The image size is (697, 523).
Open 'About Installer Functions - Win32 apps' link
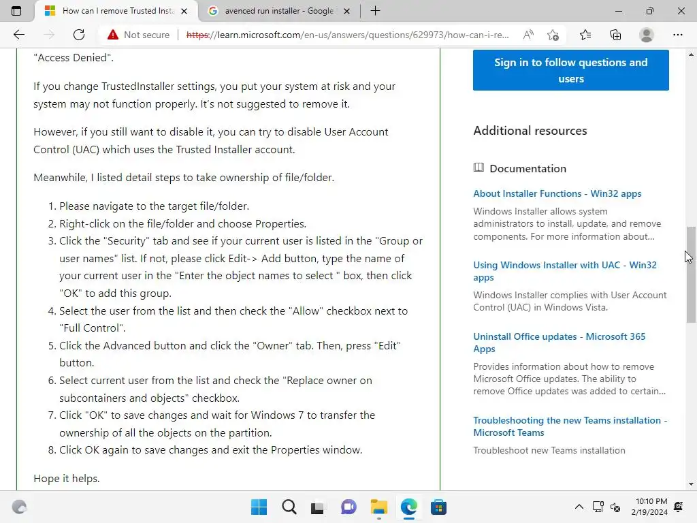click(557, 193)
